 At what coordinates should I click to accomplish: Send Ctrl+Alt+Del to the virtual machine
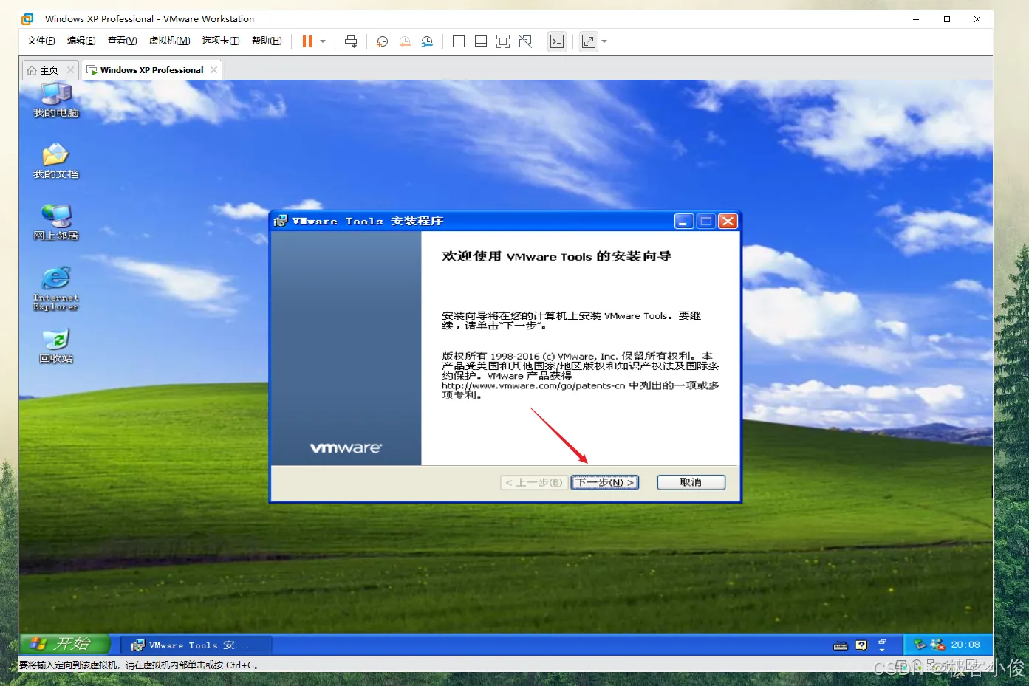click(351, 41)
